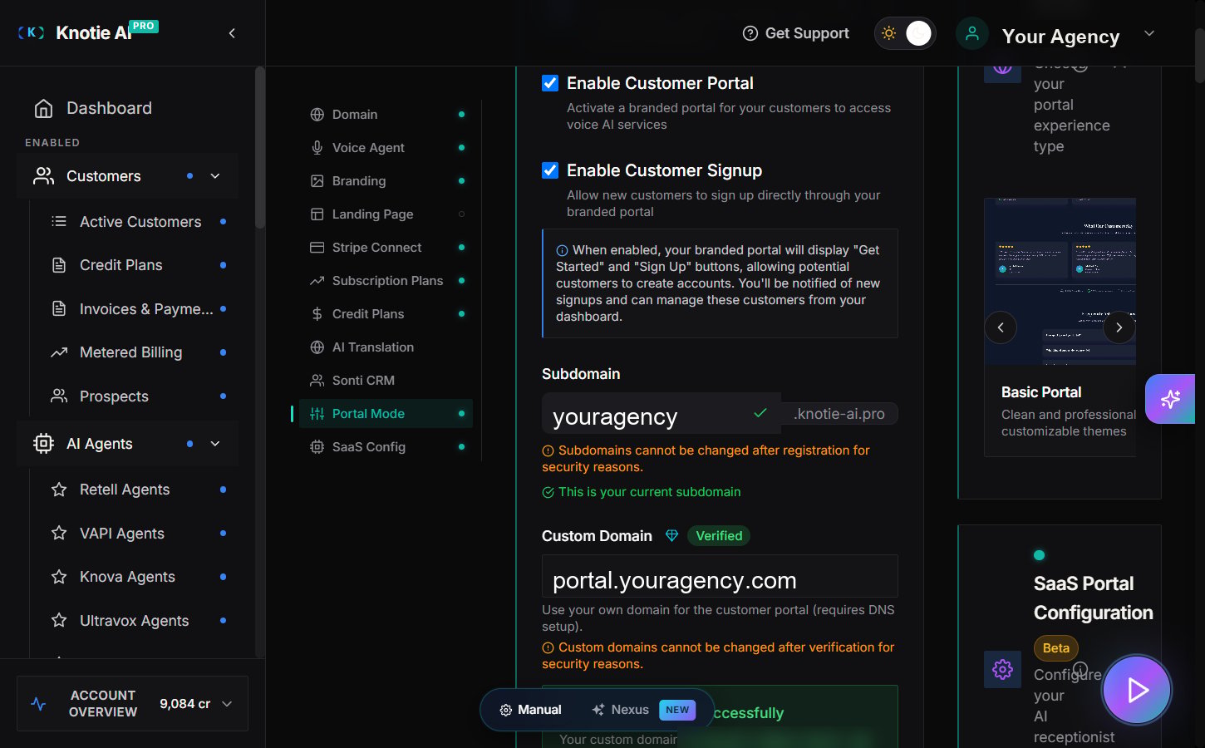This screenshot has height=748, width=1205.
Task: Show the previous portal theme preview
Action: tap(1001, 327)
